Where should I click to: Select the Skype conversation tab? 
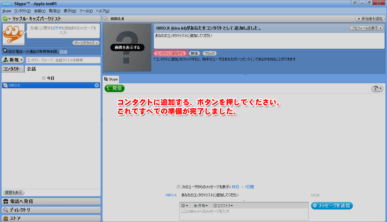[x=111, y=79]
